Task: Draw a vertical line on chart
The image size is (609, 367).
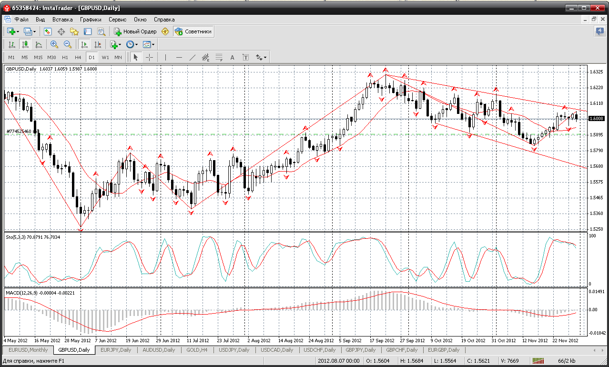Action: coord(165,57)
